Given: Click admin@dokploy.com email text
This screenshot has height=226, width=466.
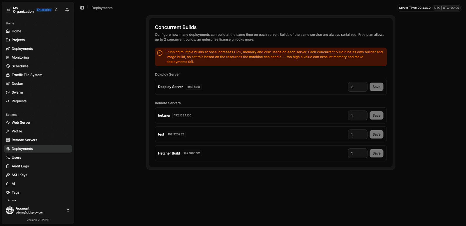Looking at the screenshot, I should (30, 213).
